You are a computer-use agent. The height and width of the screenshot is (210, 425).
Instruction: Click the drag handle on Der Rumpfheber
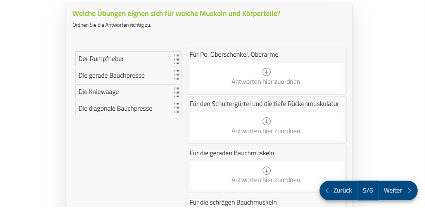(177, 59)
